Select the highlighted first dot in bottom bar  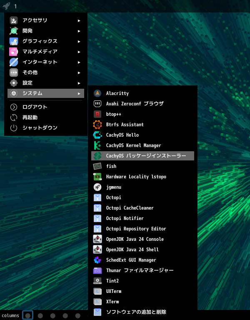coord(28,315)
